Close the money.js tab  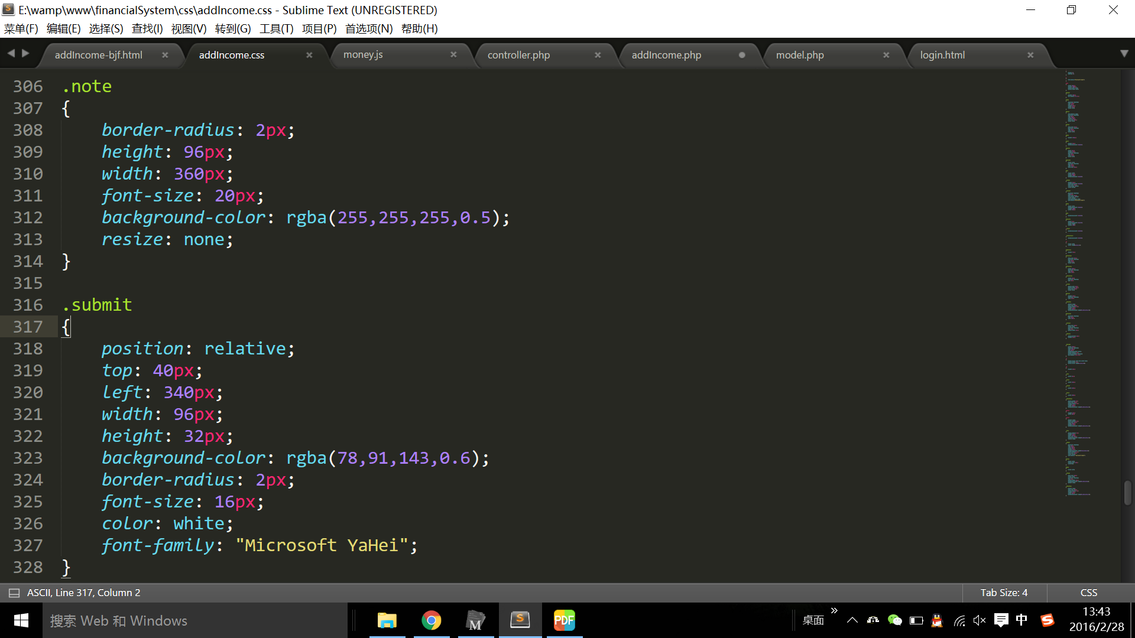[453, 54]
